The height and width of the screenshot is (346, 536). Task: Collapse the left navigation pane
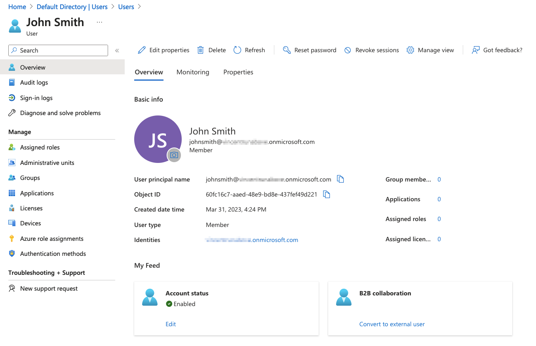coord(117,51)
